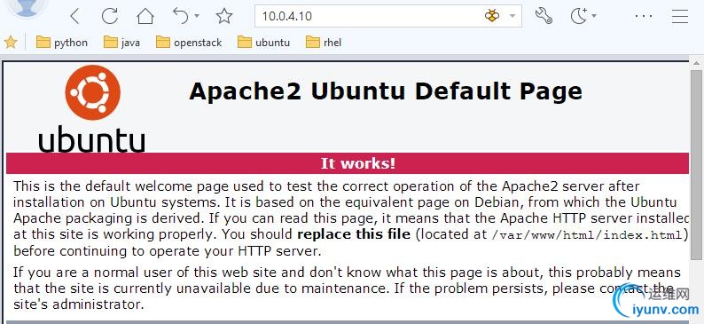This screenshot has height=324, width=704.
Task: Open the rhel bookmarks folder
Action: point(324,43)
